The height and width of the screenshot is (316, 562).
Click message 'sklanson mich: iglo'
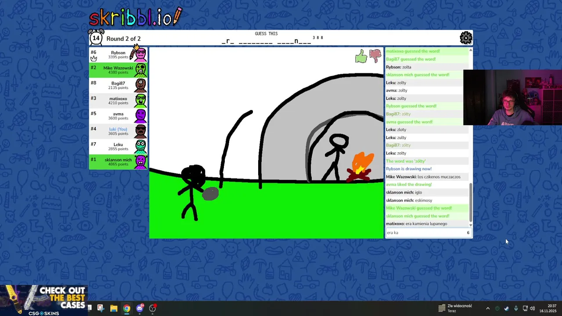[x=404, y=192]
